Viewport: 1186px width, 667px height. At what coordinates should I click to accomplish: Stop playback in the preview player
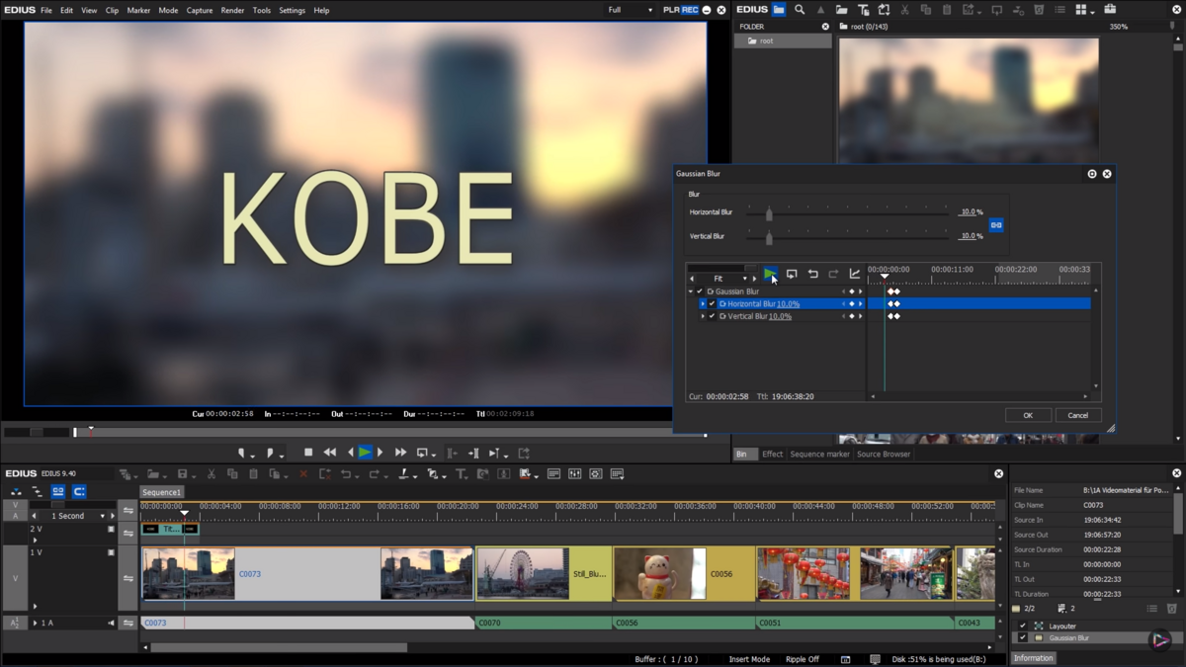[308, 453]
